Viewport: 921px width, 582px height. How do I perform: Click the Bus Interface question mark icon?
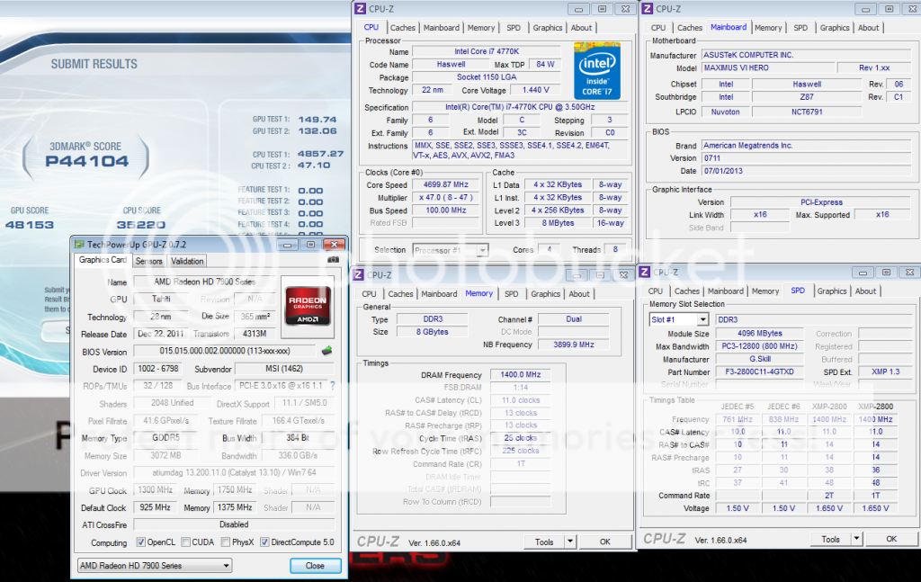[332, 386]
